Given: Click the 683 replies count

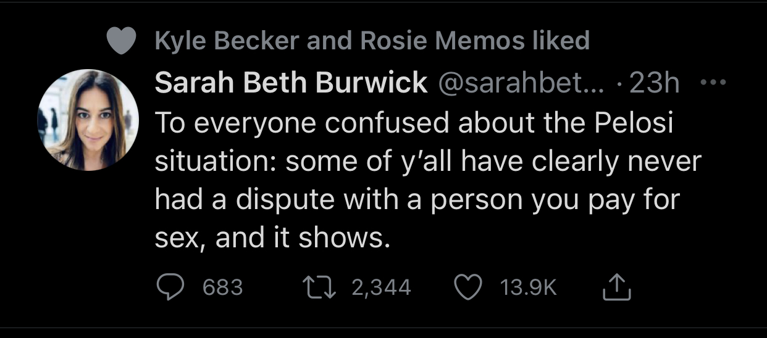Looking at the screenshot, I should tap(223, 287).
